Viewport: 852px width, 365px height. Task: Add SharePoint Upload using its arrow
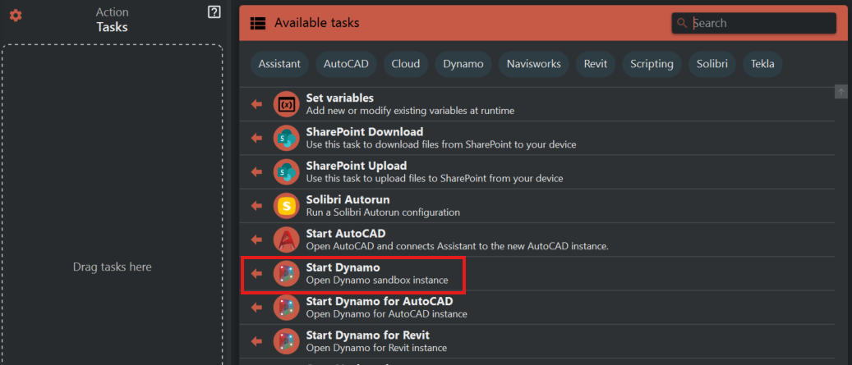coord(256,172)
